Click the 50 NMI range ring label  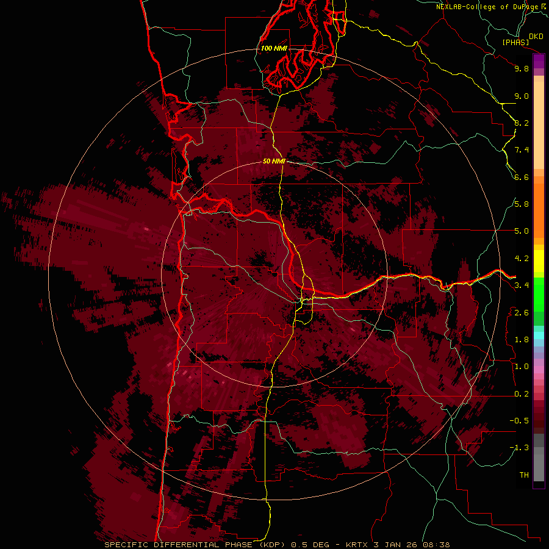[x=274, y=161]
